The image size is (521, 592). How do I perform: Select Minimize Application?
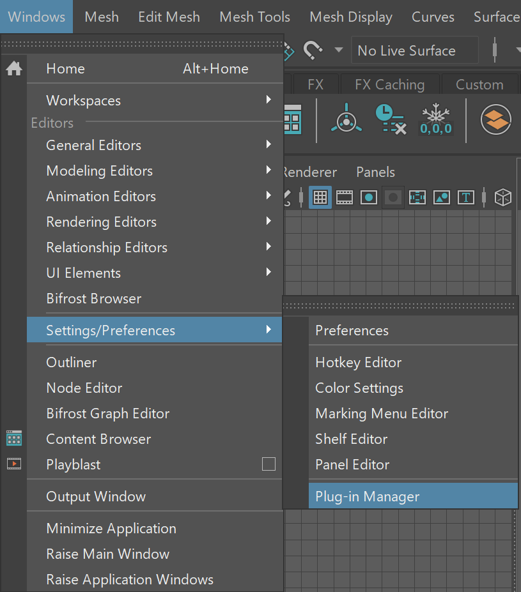(x=155, y=529)
